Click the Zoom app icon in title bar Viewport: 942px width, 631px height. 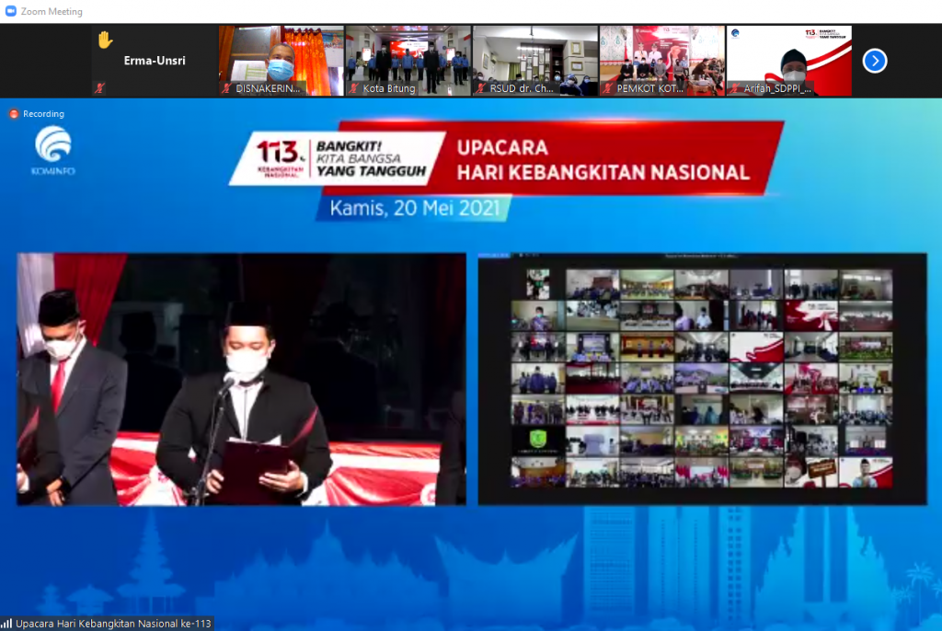coord(10,11)
